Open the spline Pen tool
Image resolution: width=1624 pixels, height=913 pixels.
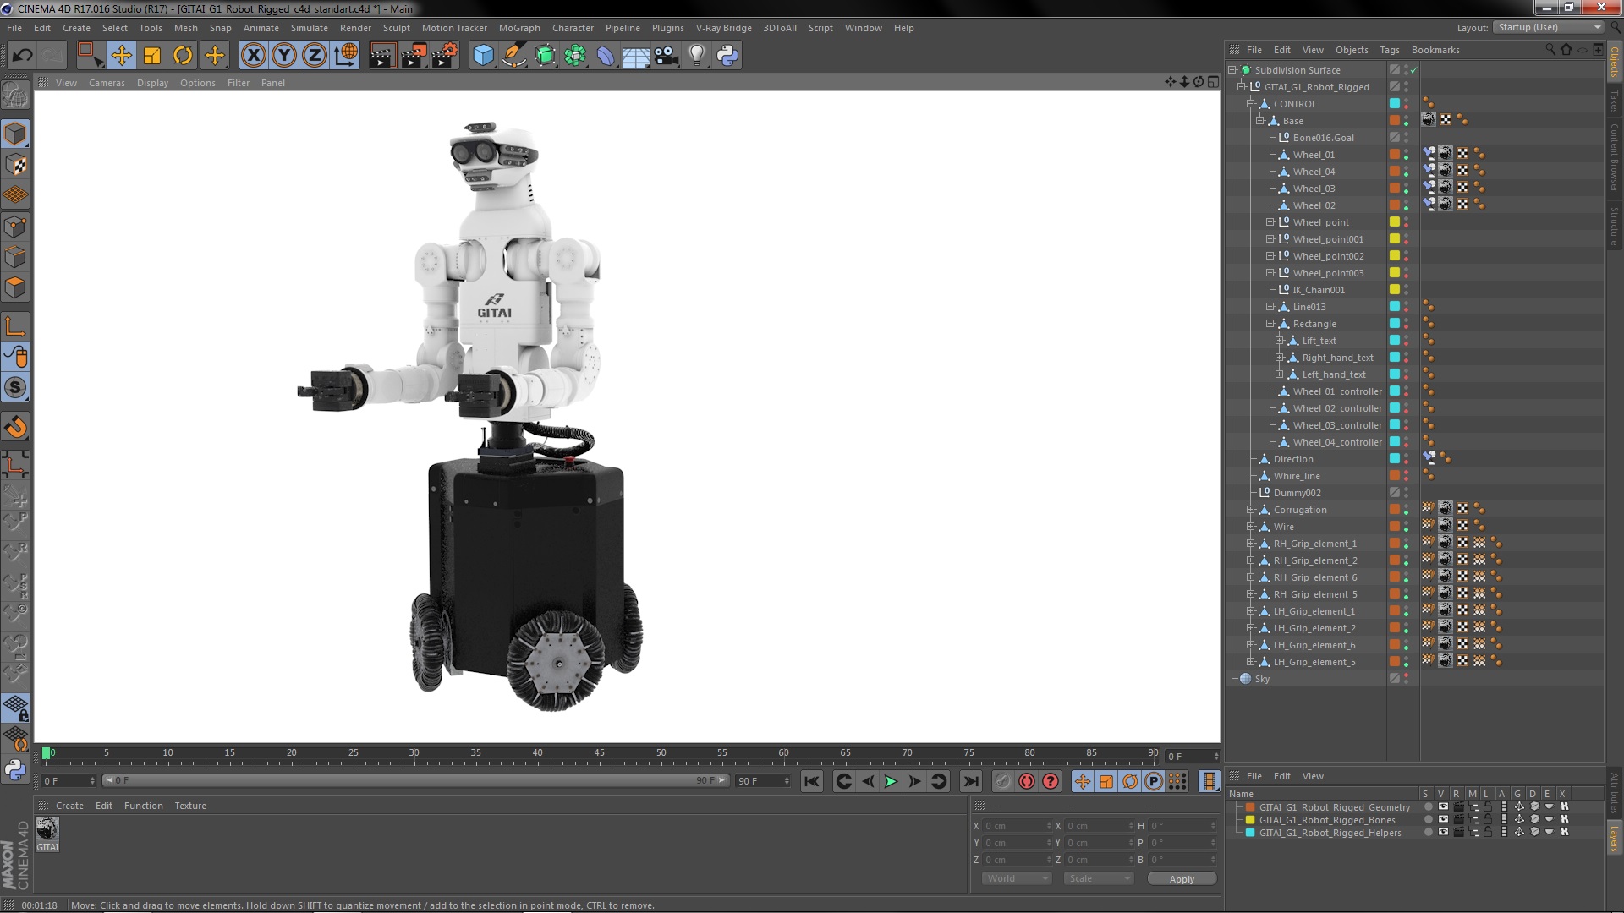(514, 56)
